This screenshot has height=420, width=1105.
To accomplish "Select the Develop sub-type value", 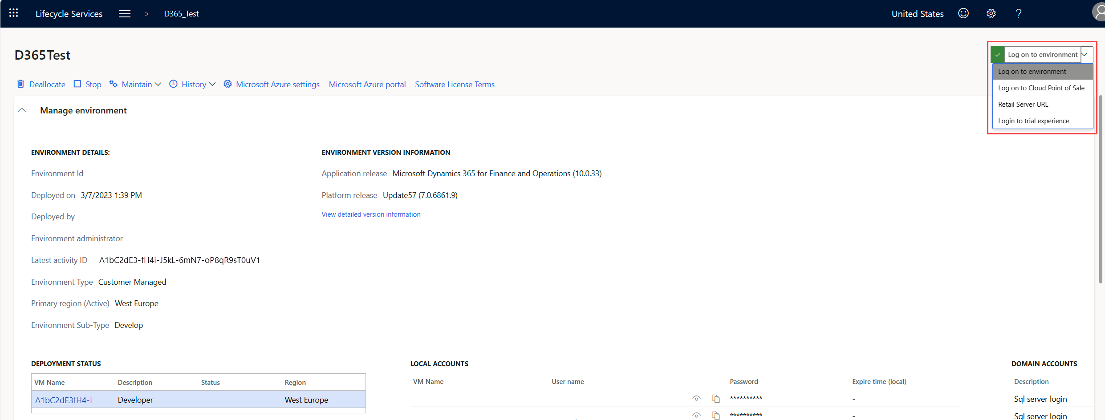I will [129, 325].
